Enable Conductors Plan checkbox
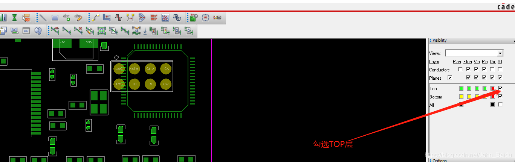 pyautogui.click(x=460, y=69)
